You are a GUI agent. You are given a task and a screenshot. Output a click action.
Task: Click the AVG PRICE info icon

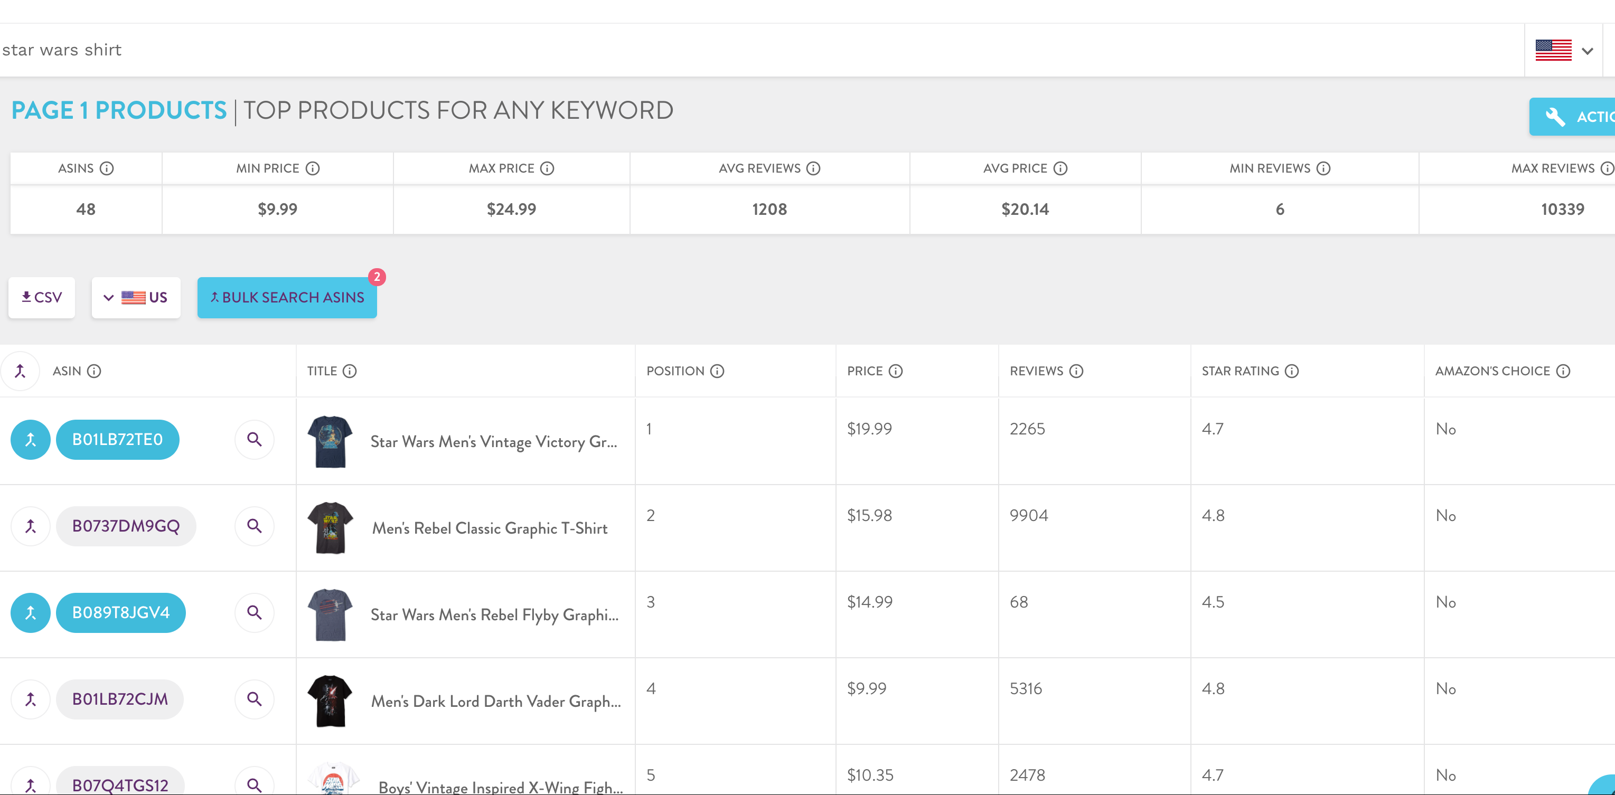pos(1061,168)
